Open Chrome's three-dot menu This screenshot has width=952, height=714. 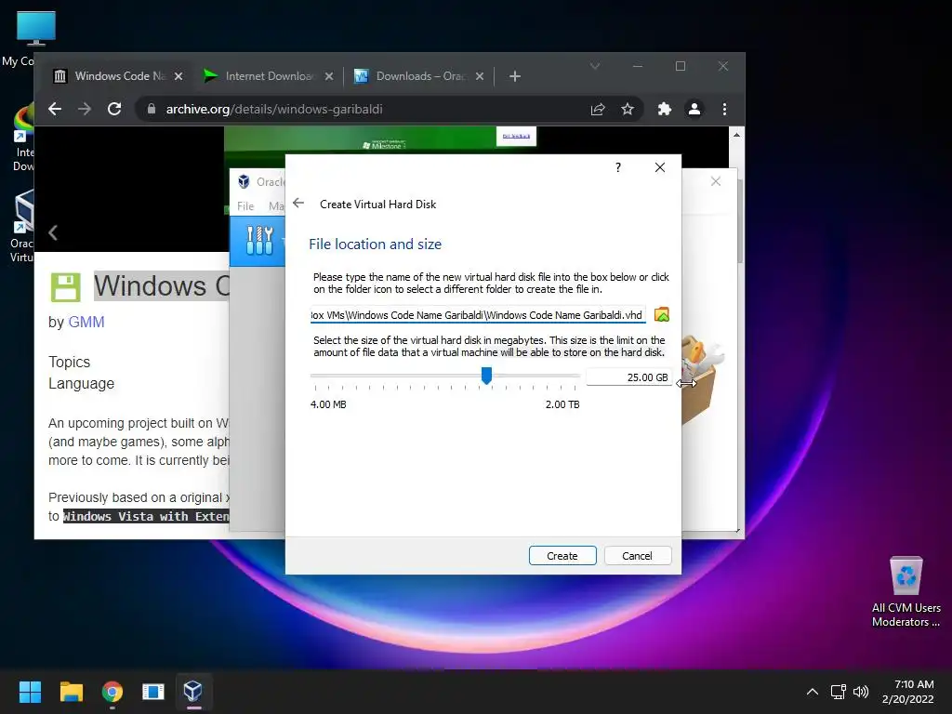(724, 110)
